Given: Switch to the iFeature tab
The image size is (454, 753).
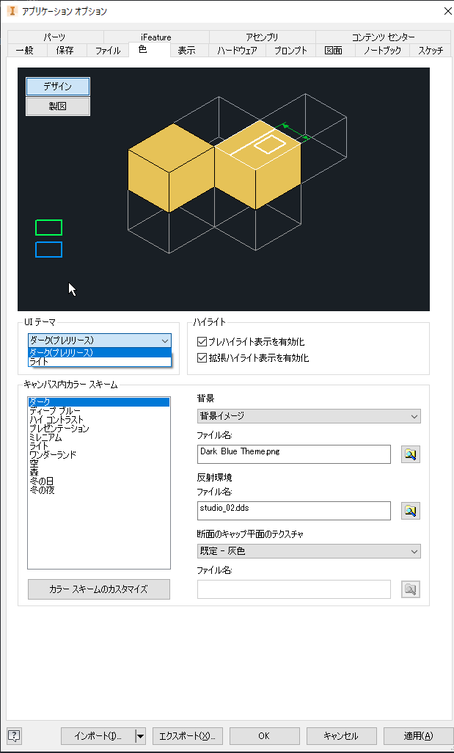Looking at the screenshot, I should click(x=156, y=37).
